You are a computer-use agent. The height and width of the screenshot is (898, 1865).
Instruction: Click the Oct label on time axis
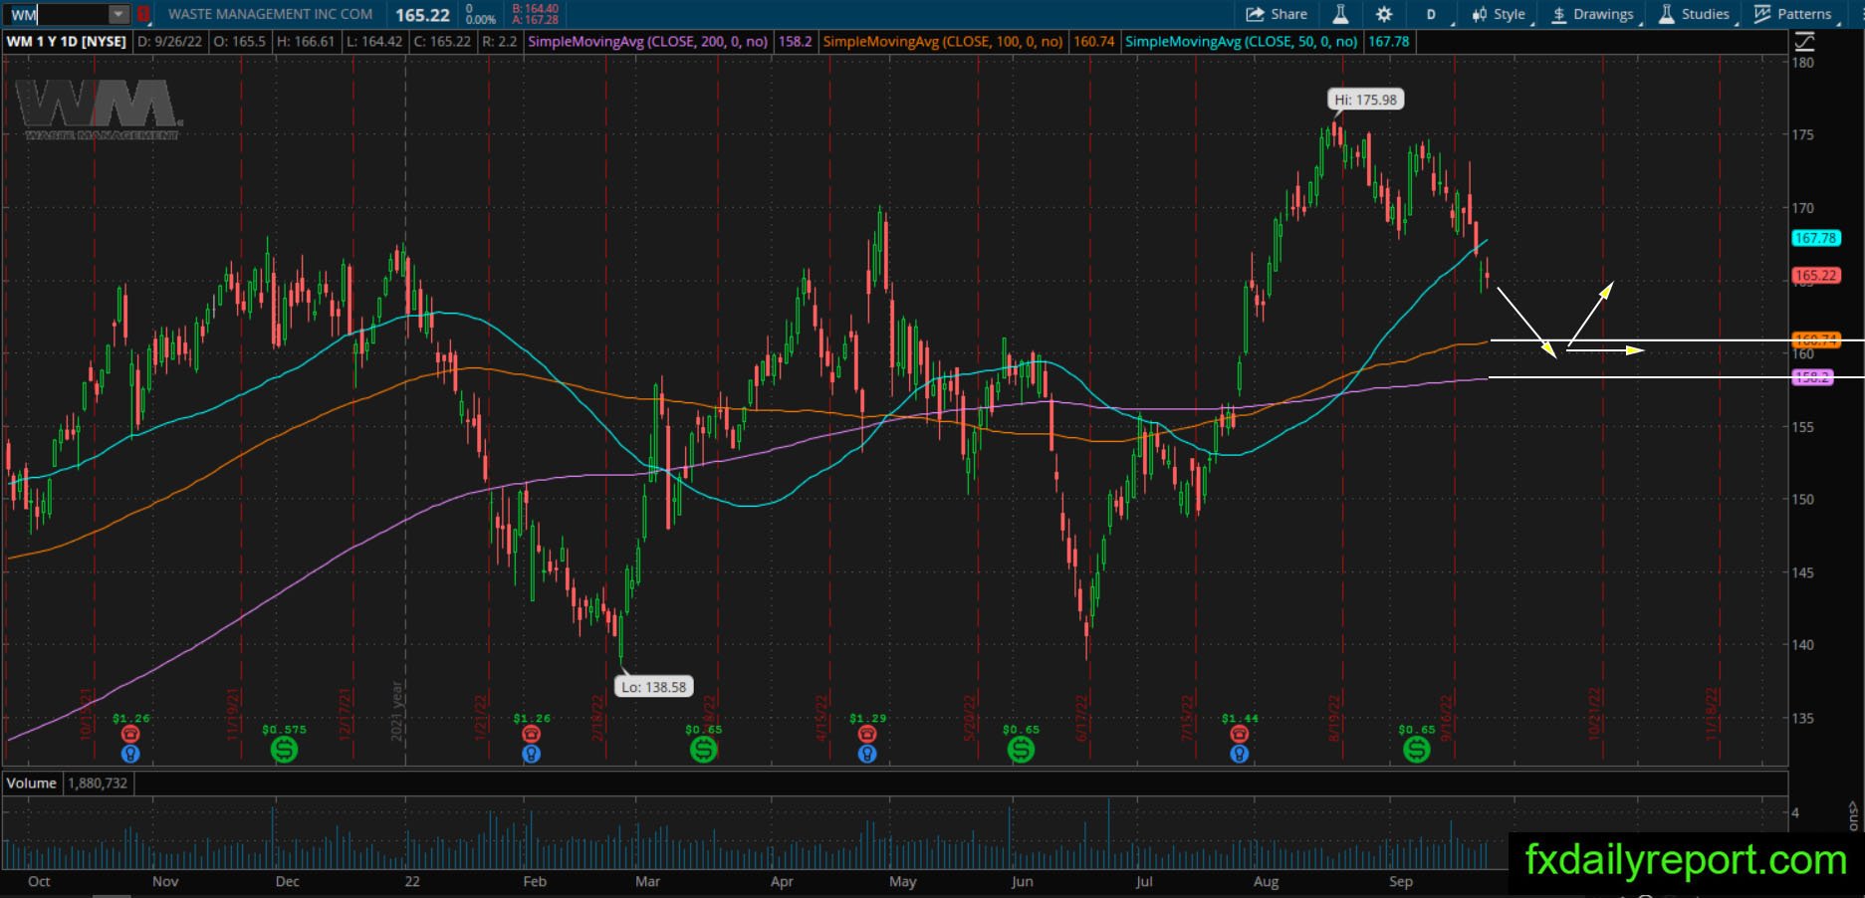(39, 881)
